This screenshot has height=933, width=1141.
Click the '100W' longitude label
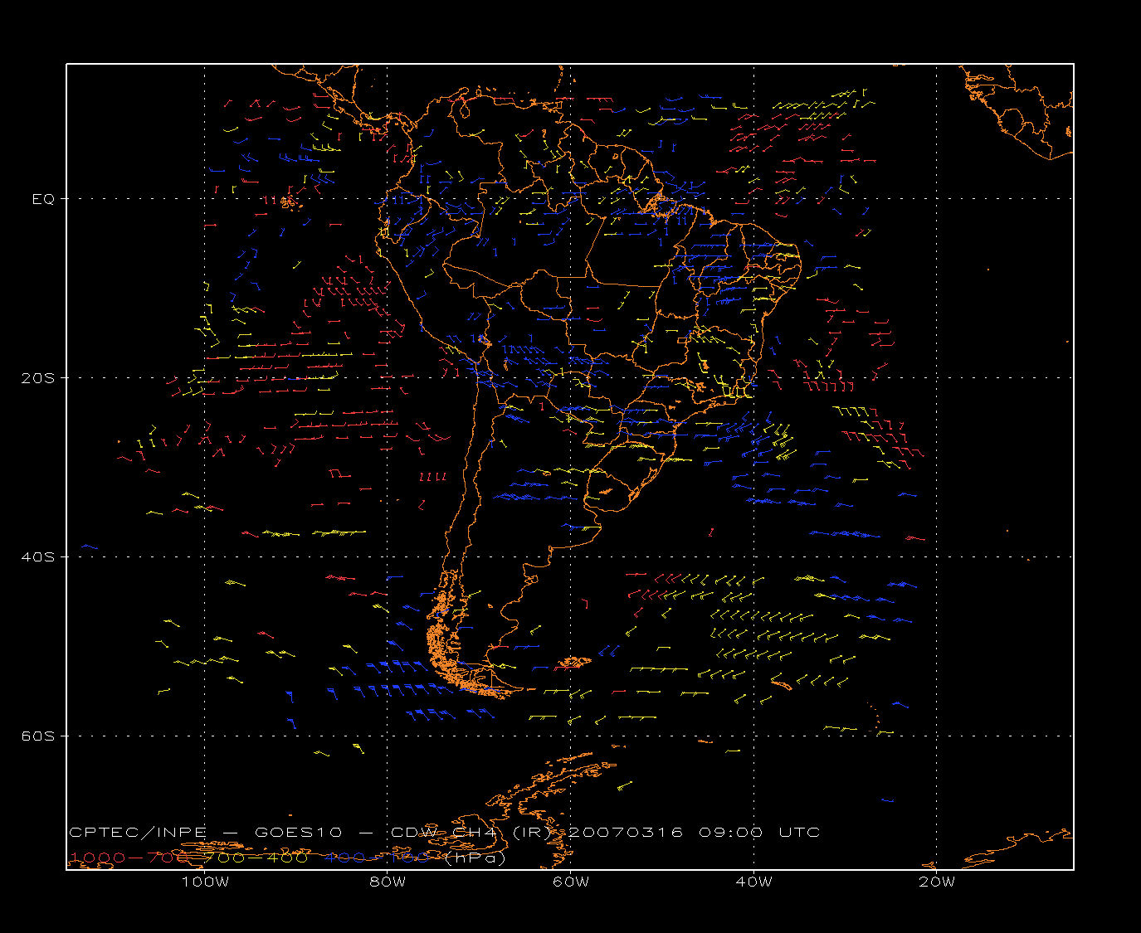(x=205, y=882)
